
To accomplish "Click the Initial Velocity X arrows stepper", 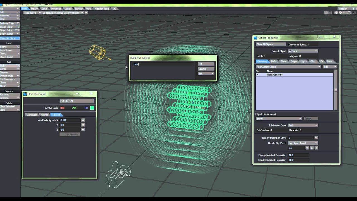I will (83, 120).
